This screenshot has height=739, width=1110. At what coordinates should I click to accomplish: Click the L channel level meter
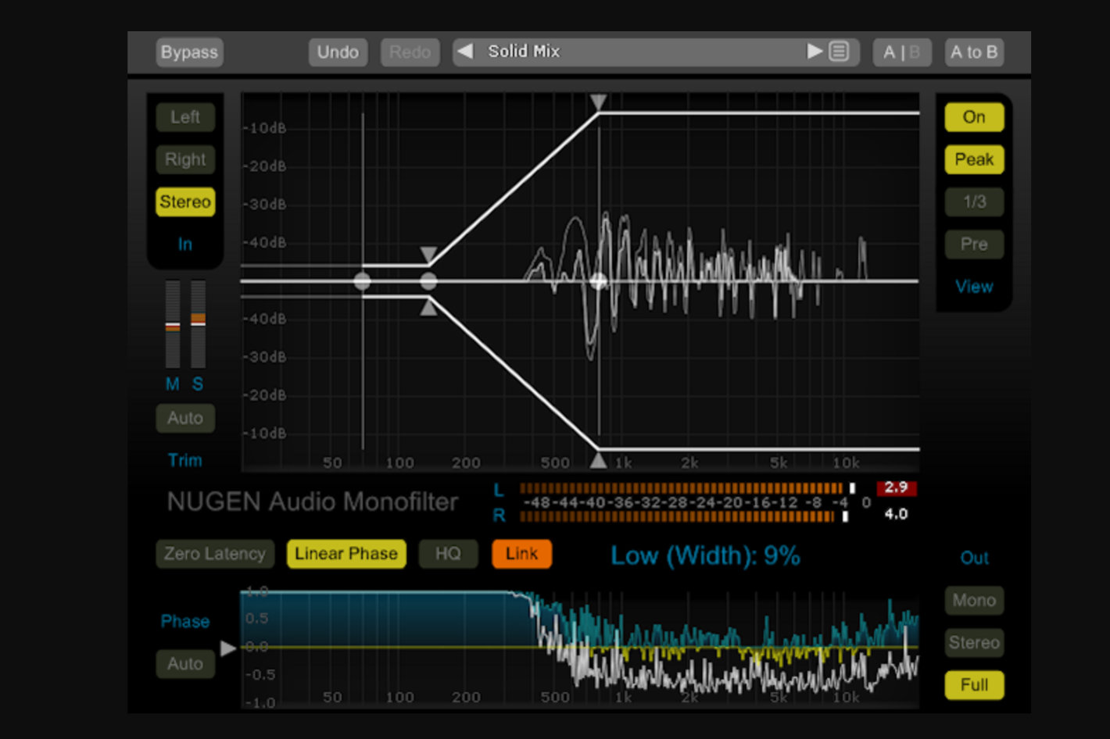click(x=686, y=489)
